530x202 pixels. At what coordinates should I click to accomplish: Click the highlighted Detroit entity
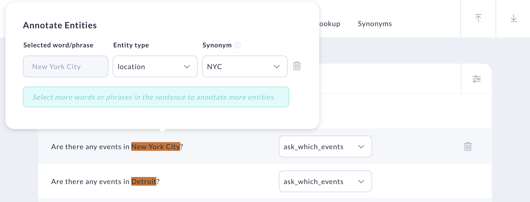tap(144, 181)
